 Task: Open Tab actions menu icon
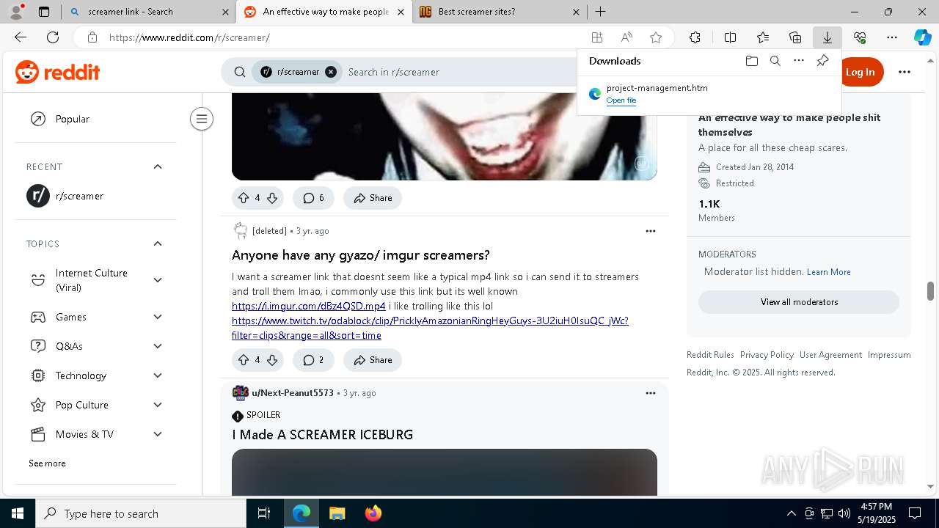coord(43,12)
